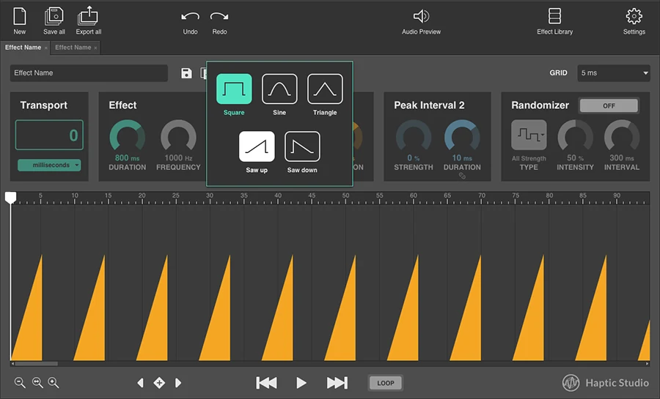Click the Peak Interval Duration 10 ms knob
Image resolution: width=660 pixels, height=399 pixels.
462,136
